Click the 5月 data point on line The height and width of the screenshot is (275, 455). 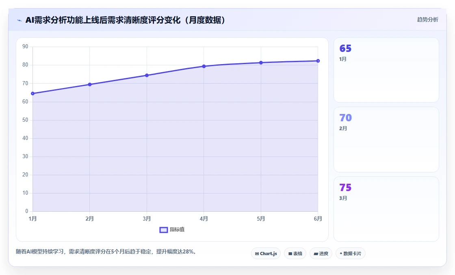point(261,62)
